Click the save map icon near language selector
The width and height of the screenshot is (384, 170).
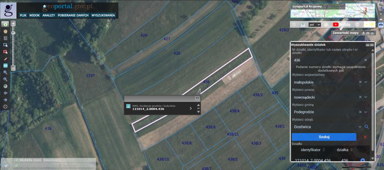(303, 25)
